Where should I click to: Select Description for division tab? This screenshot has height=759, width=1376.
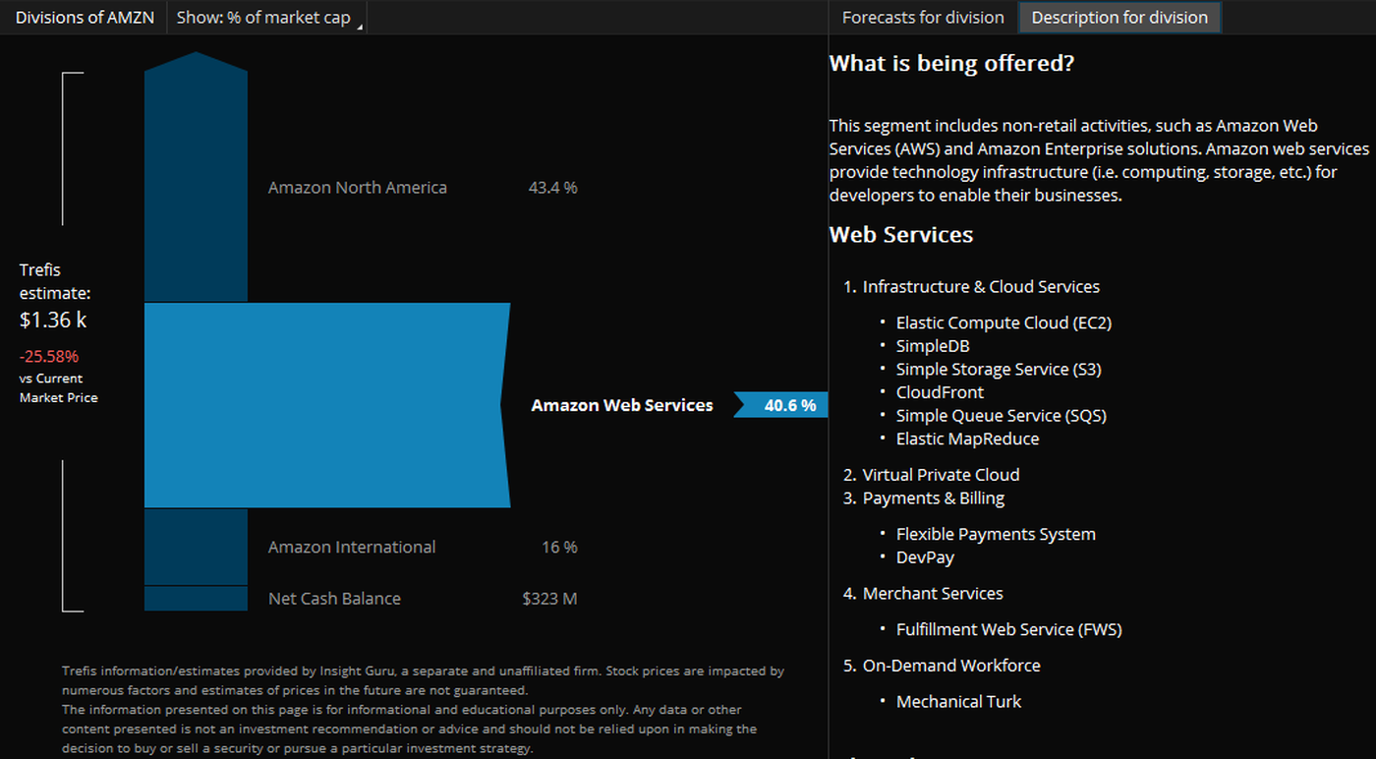pyautogui.click(x=1119, y=18)
